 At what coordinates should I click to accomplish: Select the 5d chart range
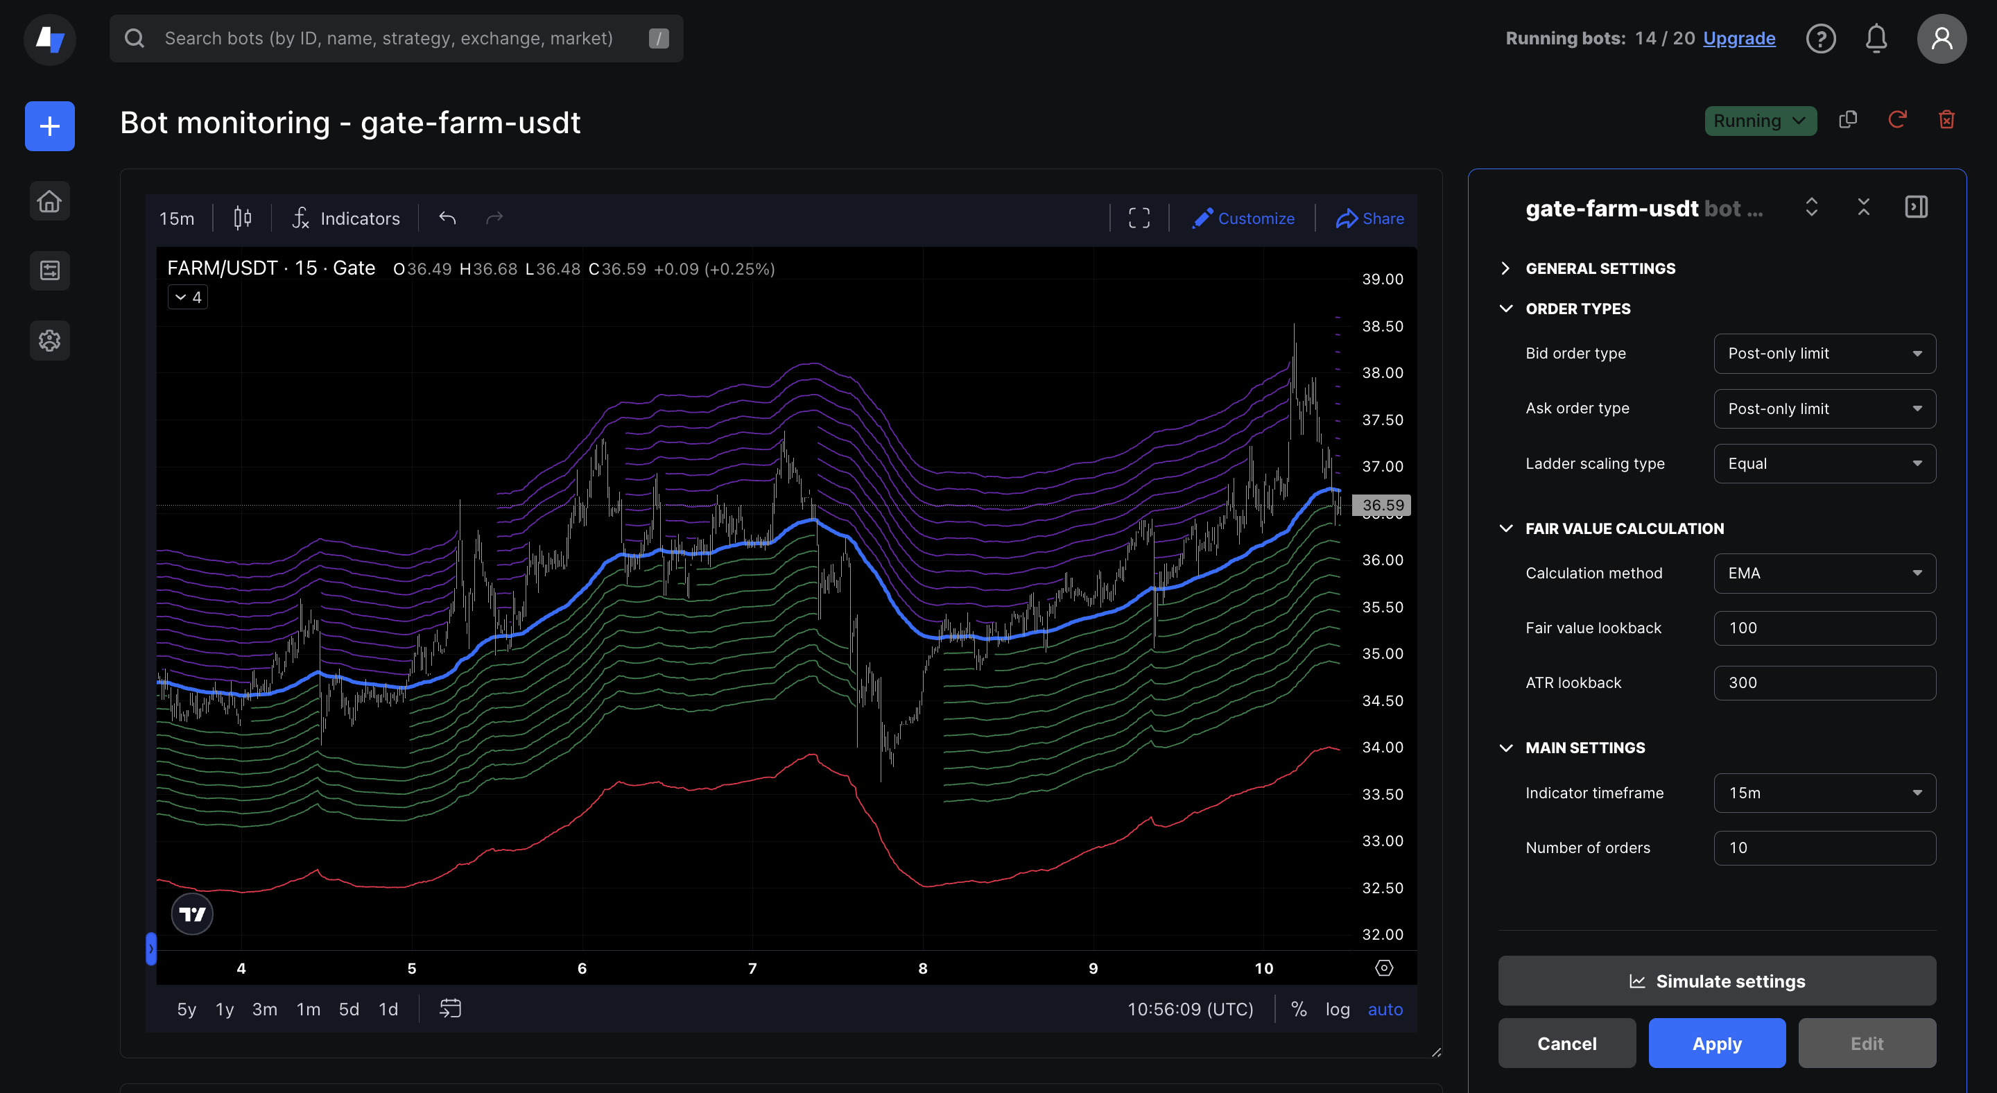pos(349,1009)
